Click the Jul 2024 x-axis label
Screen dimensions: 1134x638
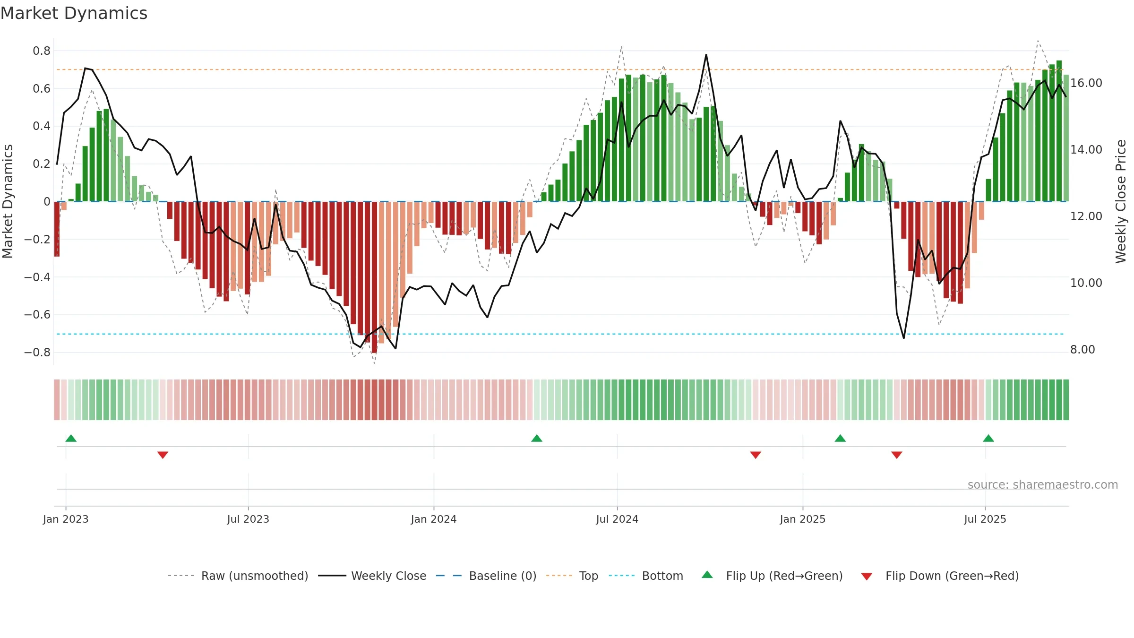point(617,519)
